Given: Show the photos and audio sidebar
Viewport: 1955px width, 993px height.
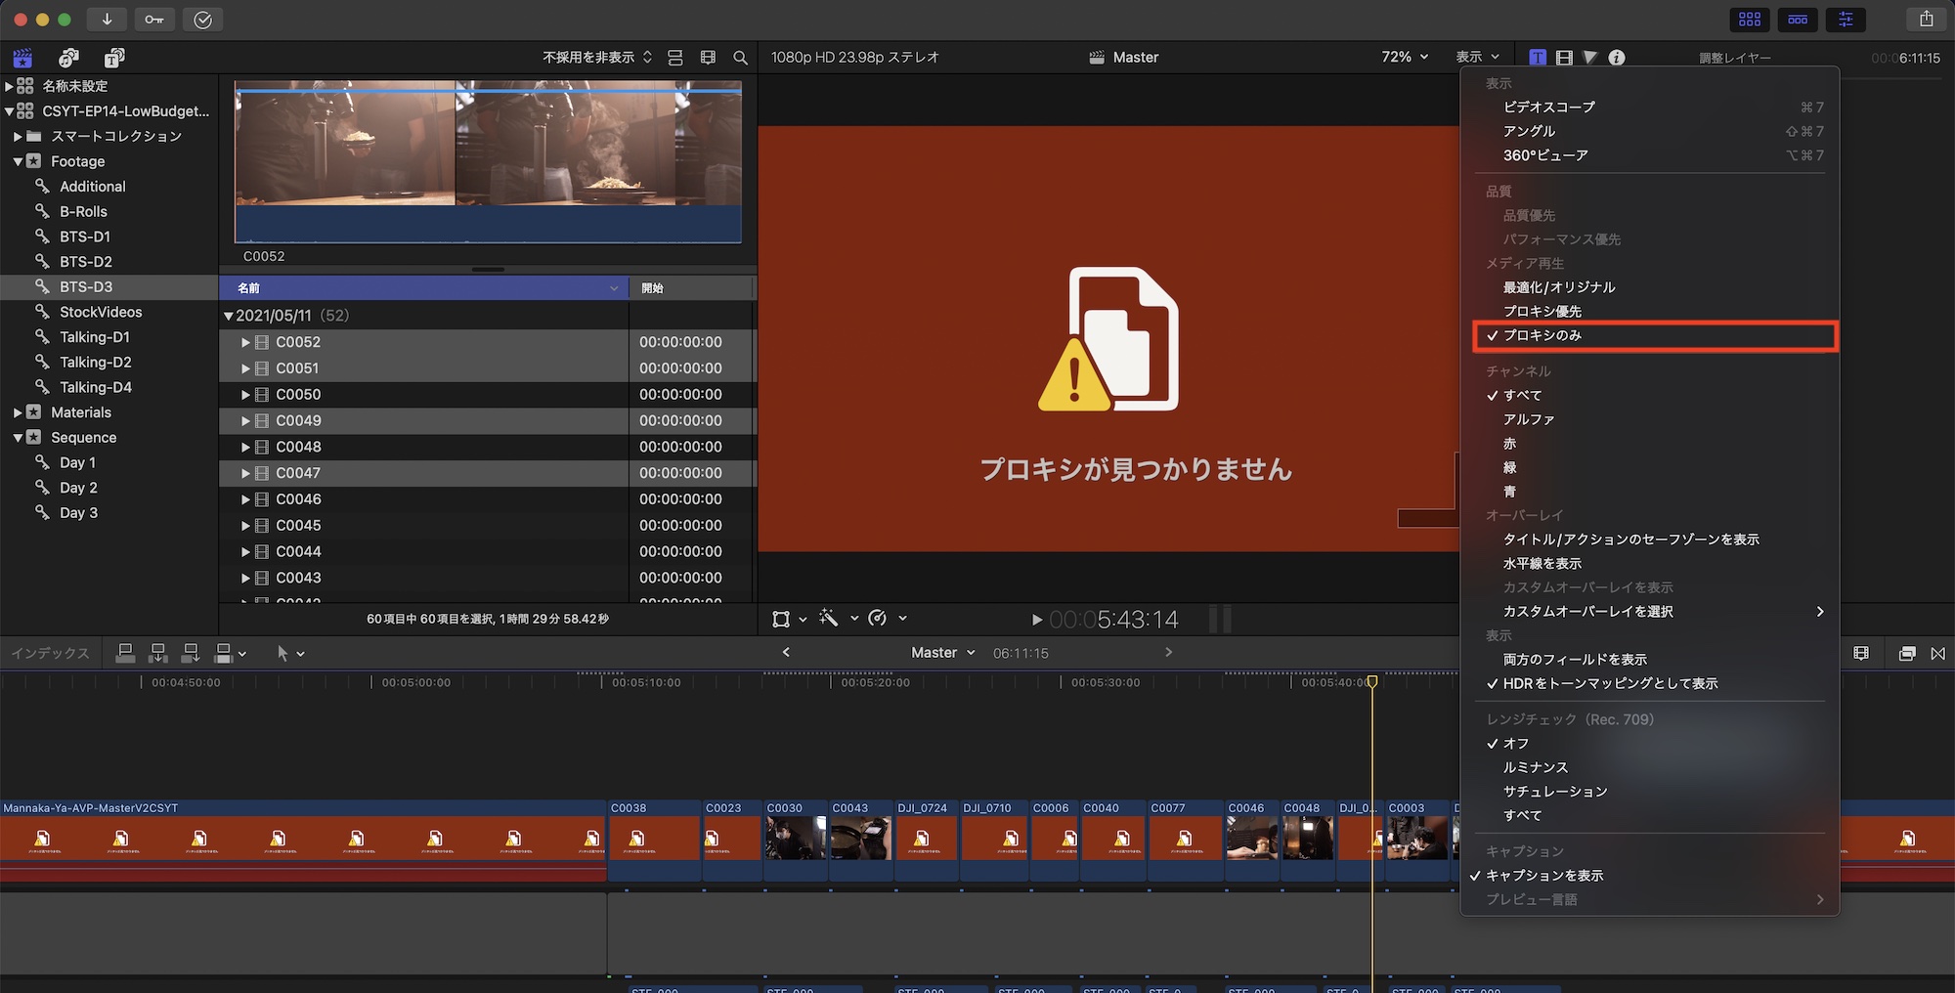Looking at the screenshot, I should [68, 58].
